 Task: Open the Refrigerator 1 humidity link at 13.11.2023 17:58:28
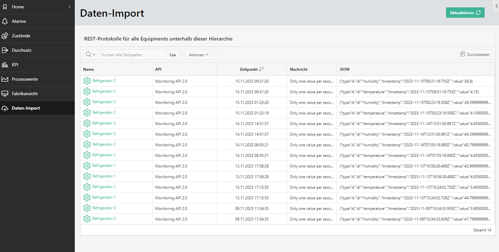pos(104,166)
